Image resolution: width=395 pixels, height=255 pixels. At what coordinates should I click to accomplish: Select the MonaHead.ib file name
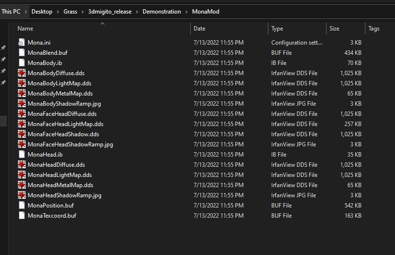coord(45,155)
